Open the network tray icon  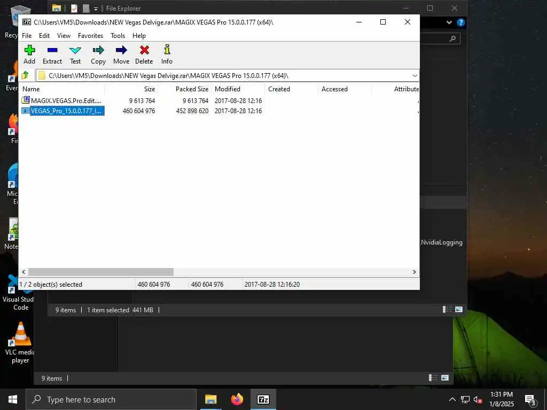click(465, 399)
